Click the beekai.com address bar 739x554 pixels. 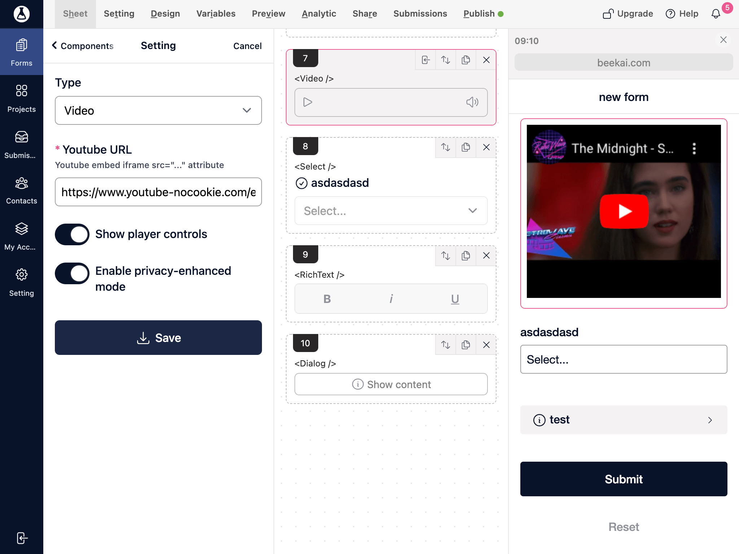[x=624, y=62]
